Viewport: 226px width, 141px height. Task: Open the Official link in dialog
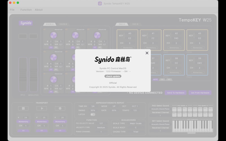pyautogui.click(x=113, y=83)
